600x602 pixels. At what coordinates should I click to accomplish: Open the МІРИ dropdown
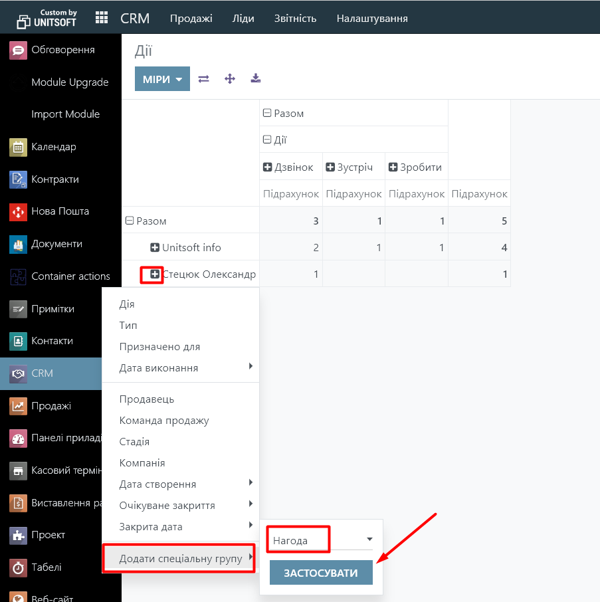(162, 79)
